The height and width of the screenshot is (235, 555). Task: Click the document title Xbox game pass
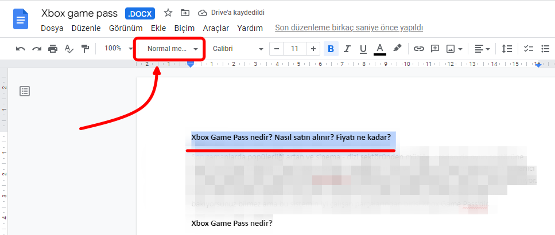(x=79, y=13)
